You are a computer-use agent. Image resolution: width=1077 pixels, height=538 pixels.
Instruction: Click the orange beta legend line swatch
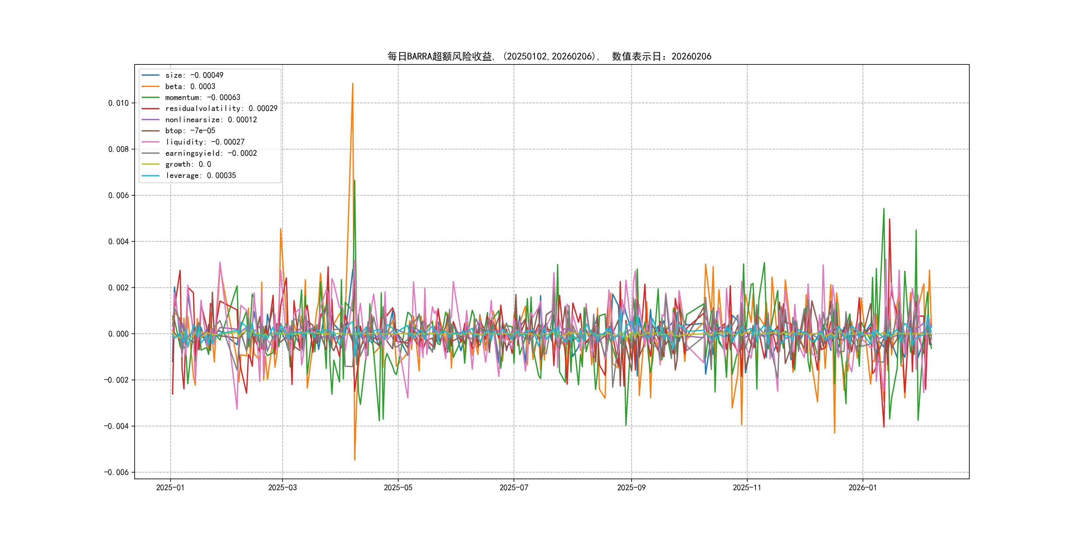(x=151, y=86)
